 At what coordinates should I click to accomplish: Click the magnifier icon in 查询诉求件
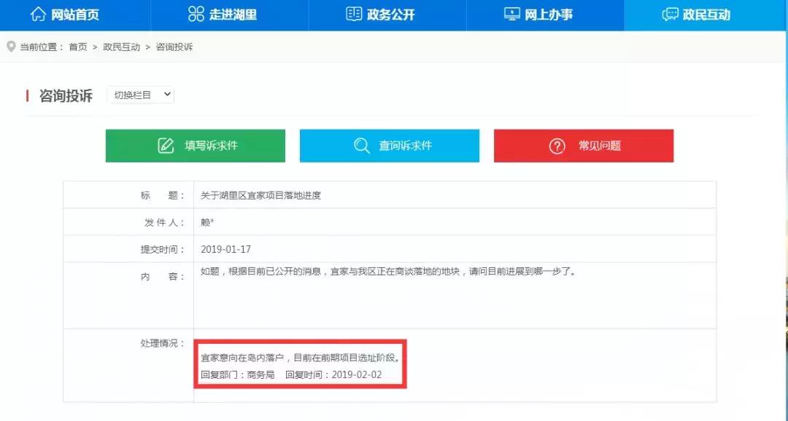click(361, 146)
